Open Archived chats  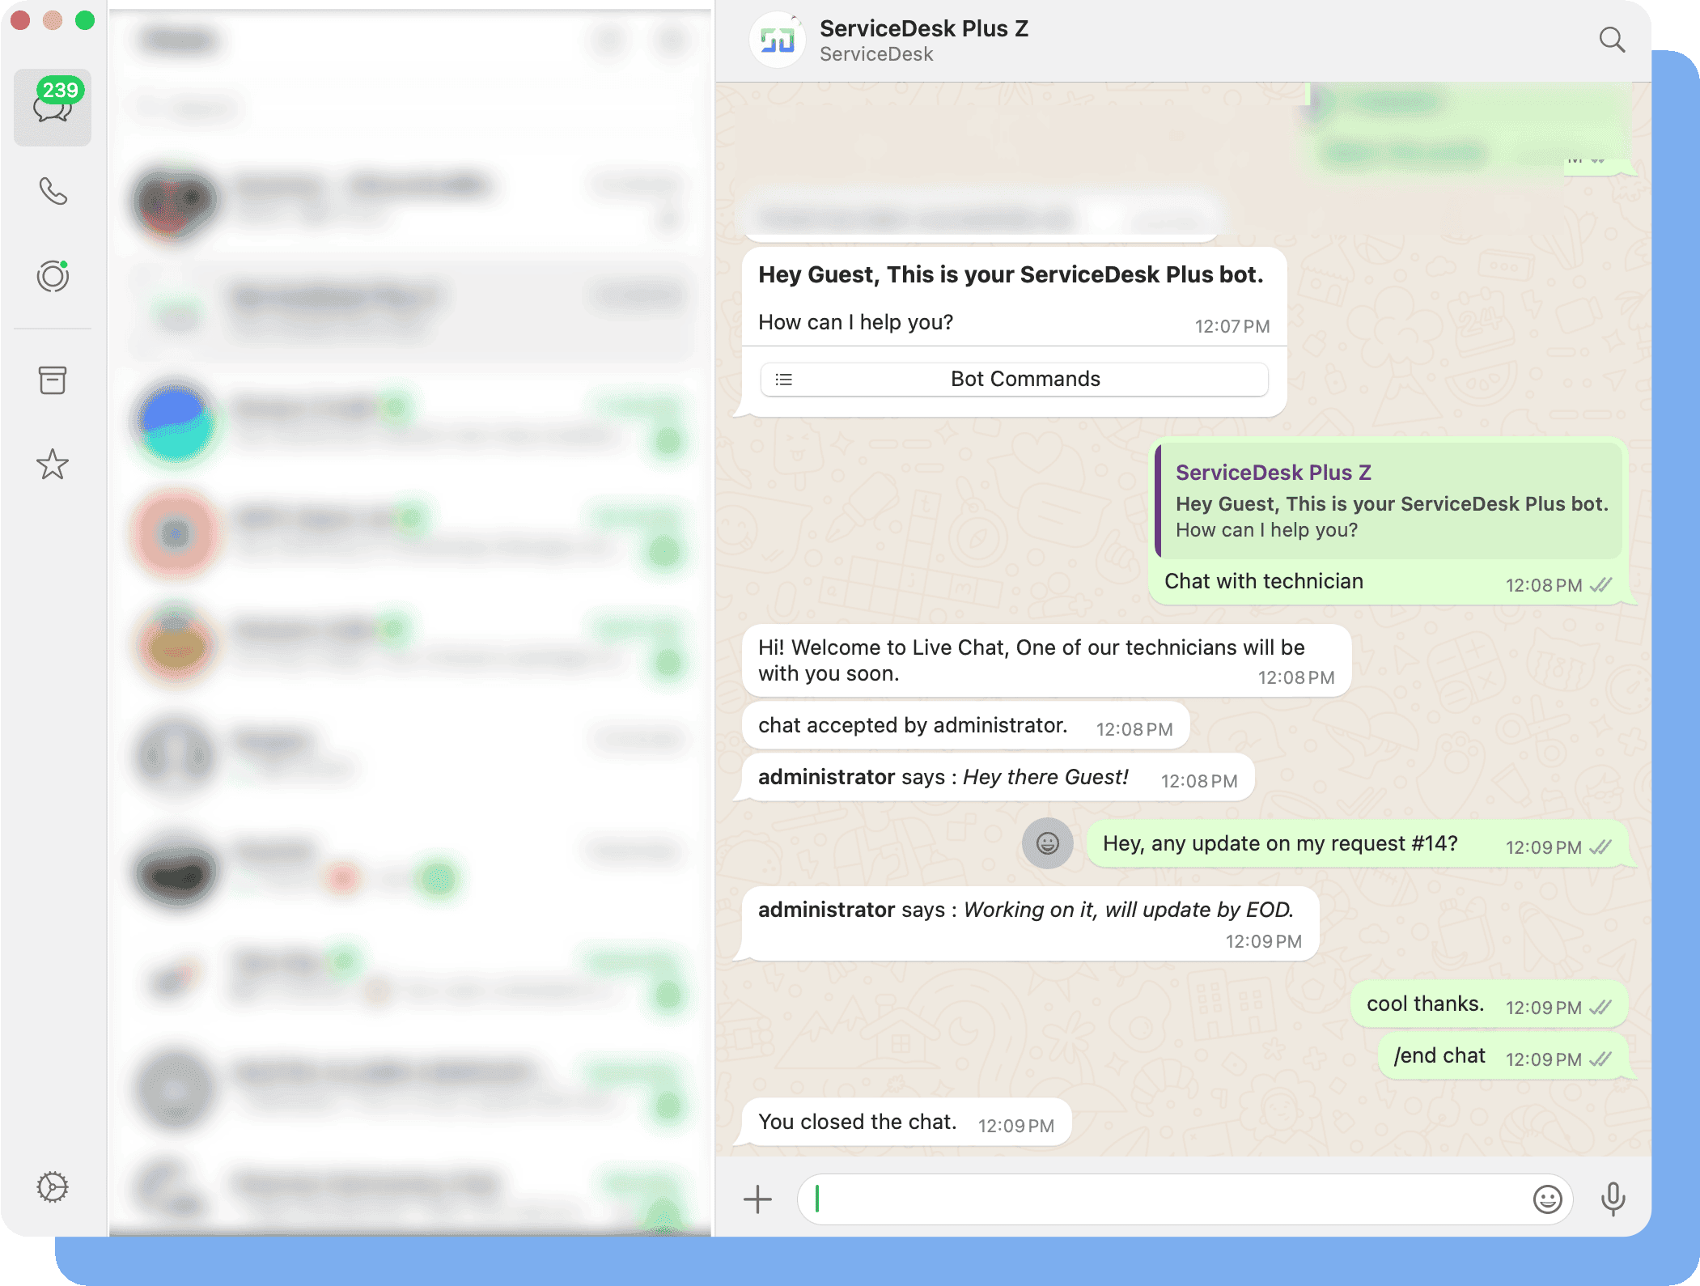point(52,380)
